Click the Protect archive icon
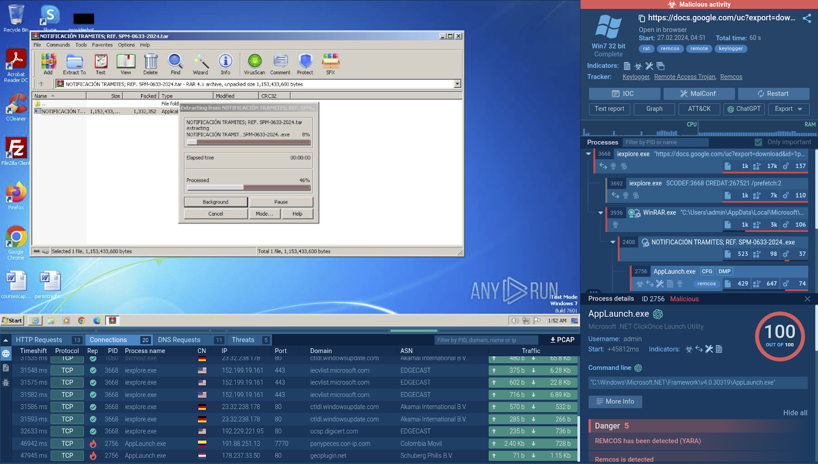This screenshot has width=818, height=464. pos(305,62)
